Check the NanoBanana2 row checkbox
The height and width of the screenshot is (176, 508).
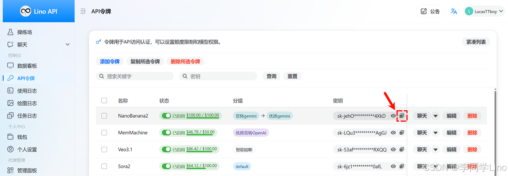(104, 116)
